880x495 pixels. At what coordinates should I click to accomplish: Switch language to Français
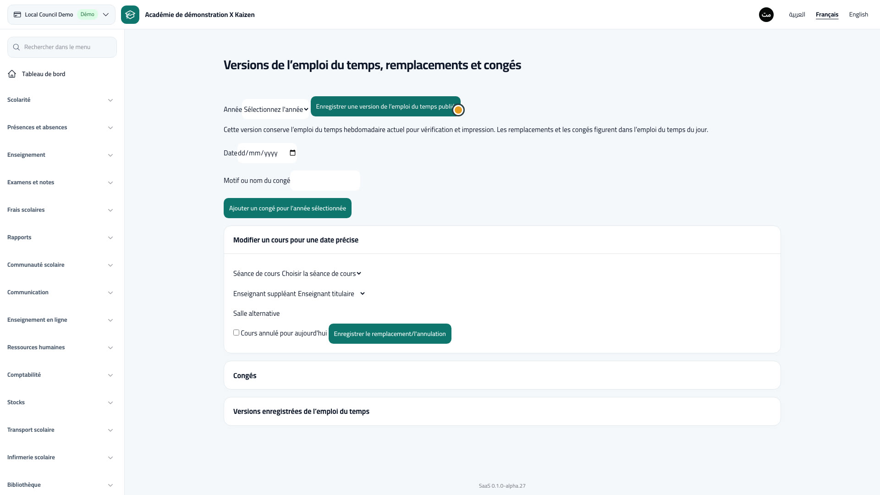tap(827, 15)
